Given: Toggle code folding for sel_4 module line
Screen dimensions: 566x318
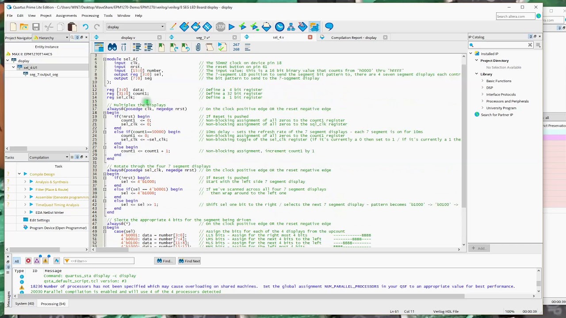Looking at the screenshot, I should pyautogui.click(x=105, y=59).
